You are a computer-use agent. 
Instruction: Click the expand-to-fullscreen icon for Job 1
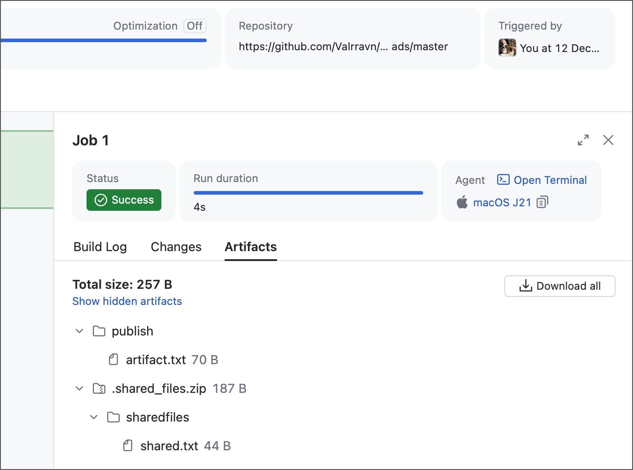583,140
